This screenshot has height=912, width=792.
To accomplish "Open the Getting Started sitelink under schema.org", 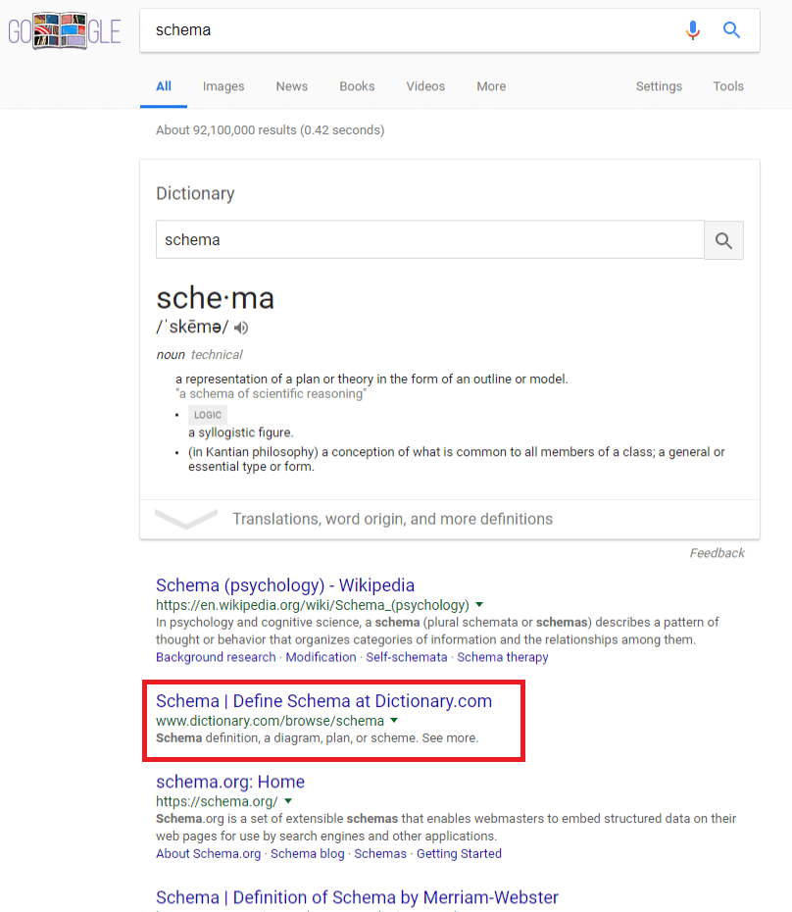I will pos(459,853).
